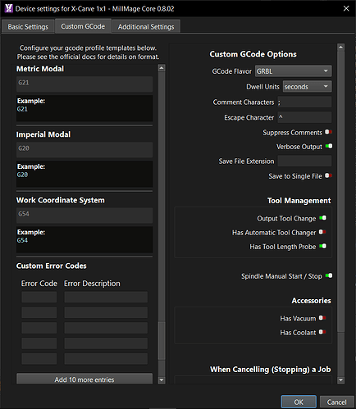Click the Imperial Modal Example G20 text
This screenshot has height=409, width=356.
[x=22, y=175]
